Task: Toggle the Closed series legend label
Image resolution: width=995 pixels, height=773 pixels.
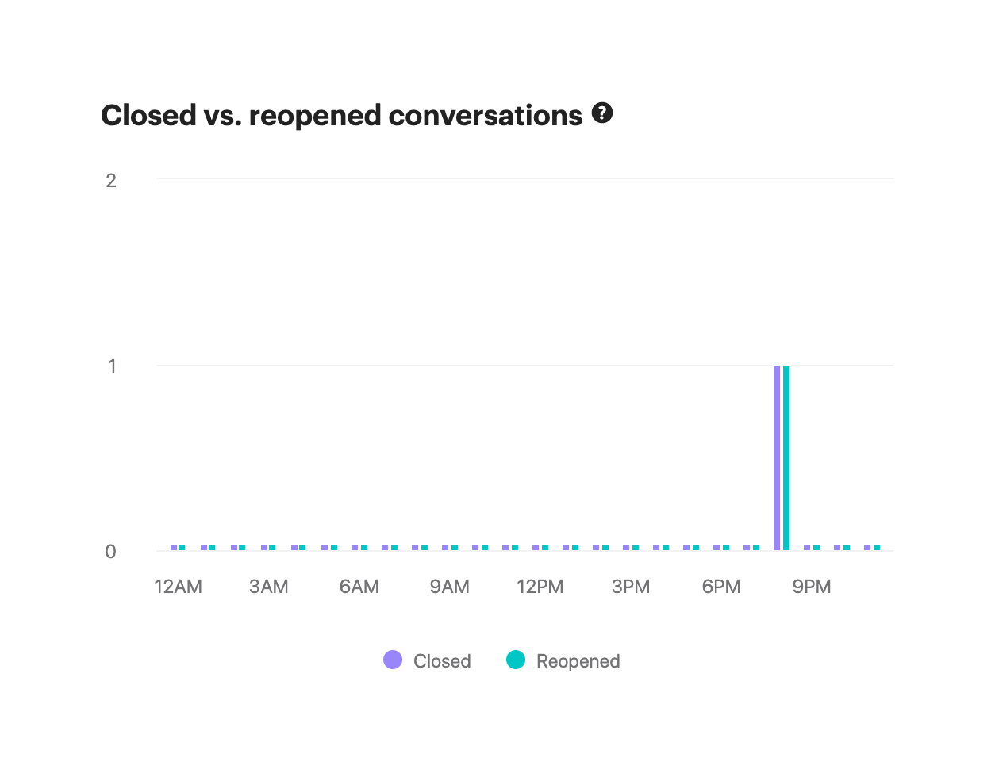Action: 442,661
